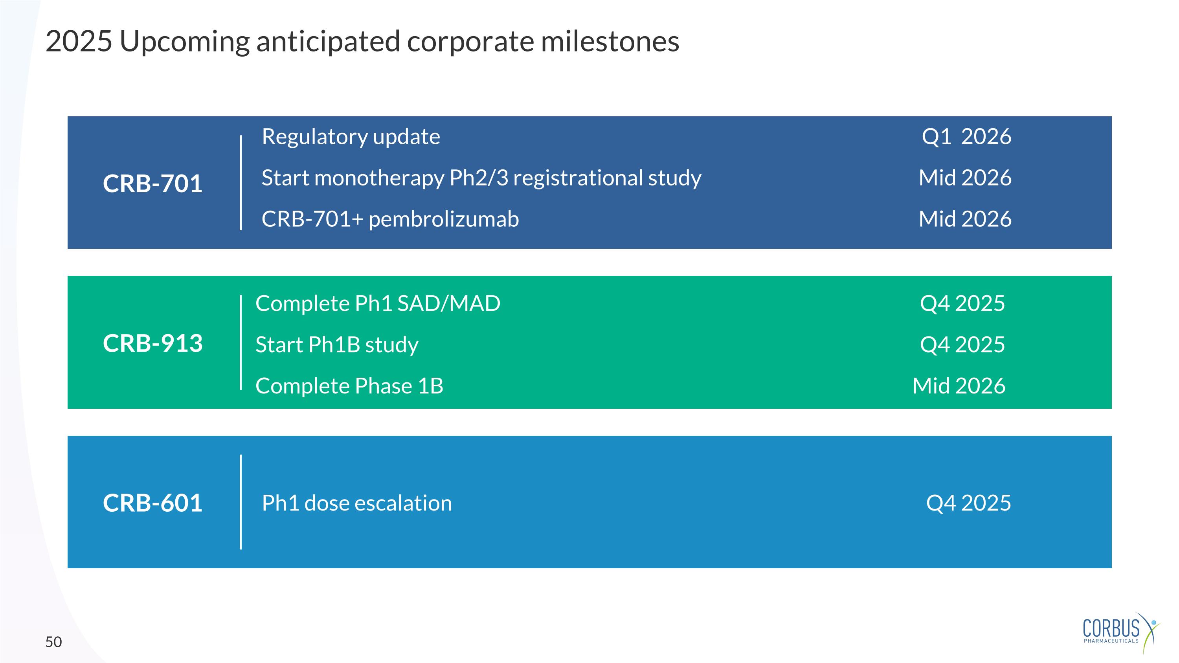1179x663 pixels.
Task: Click the "Start Ph1B study" milestone
Action: pos(336,345)
